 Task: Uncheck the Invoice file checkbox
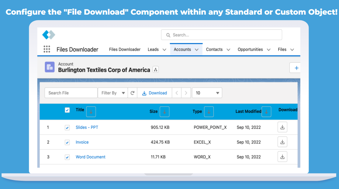(x=67, y=142)
